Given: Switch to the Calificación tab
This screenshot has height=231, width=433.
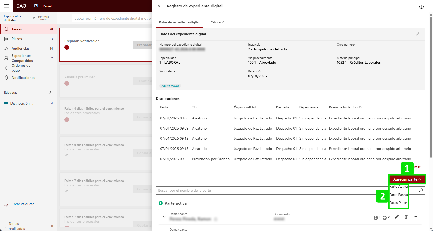Looking at the screenshot, I should click(218, 22).
